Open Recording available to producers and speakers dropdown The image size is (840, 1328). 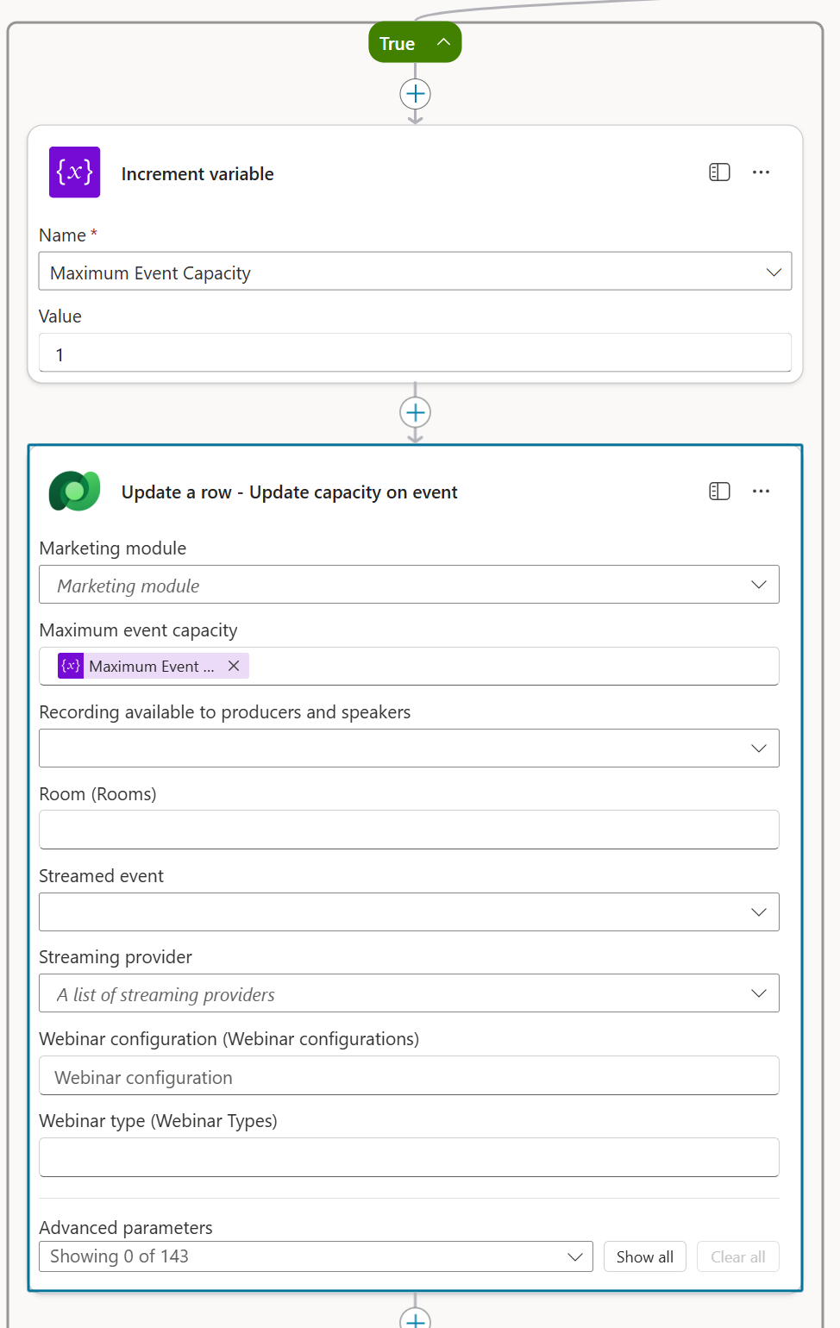click(x=758, y=749)
